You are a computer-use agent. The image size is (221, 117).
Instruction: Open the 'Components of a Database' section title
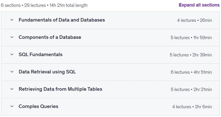50,37
